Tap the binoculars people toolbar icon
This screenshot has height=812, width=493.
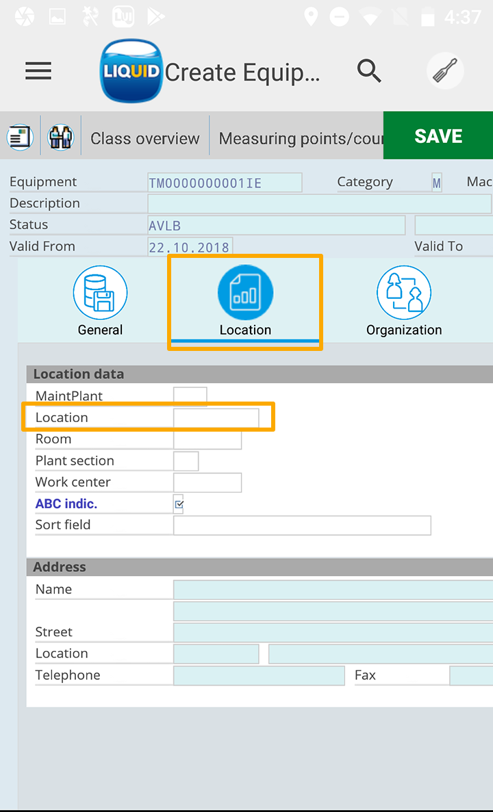point(60,137)
